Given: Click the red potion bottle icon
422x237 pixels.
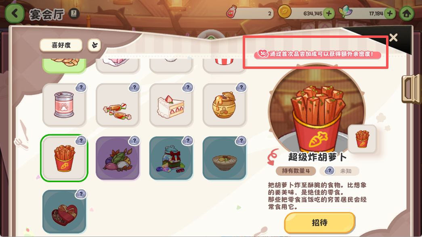Looking at the screenshot, I should click(x=231, y=12).
